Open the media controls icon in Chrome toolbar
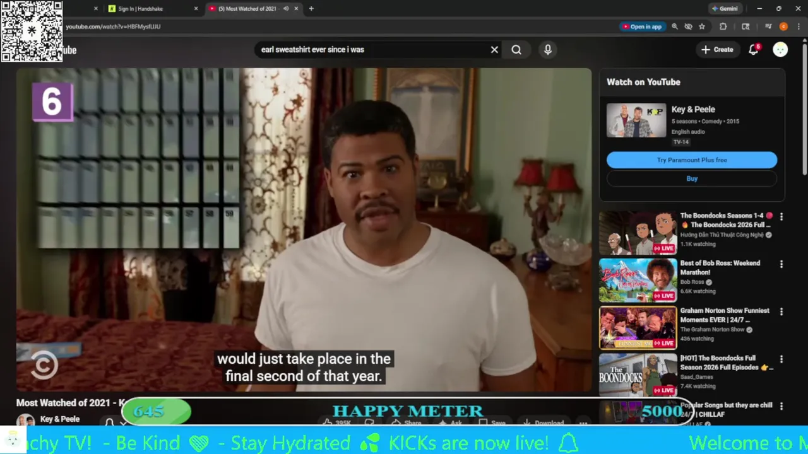Image resolution: width=808 pixels, height=454 pixels. coord(768,26)
